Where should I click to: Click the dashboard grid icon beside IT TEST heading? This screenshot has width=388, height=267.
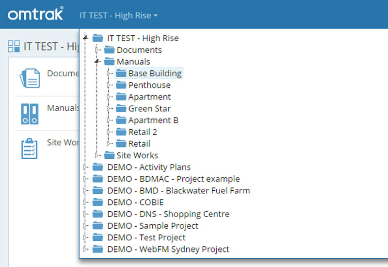pos(14,46)
